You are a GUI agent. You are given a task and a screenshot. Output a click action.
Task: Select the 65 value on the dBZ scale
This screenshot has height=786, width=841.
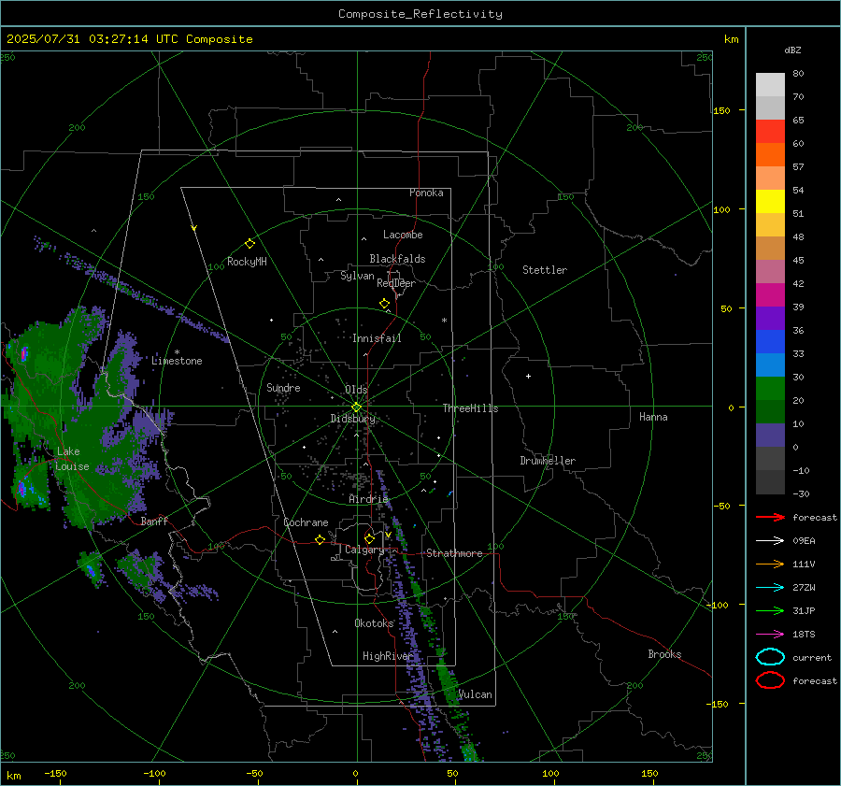click(x=798, y=121)
